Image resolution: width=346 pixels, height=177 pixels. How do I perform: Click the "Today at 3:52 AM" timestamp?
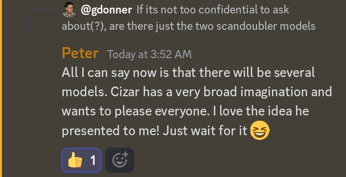pyautogui.click(x=149, y=54)
